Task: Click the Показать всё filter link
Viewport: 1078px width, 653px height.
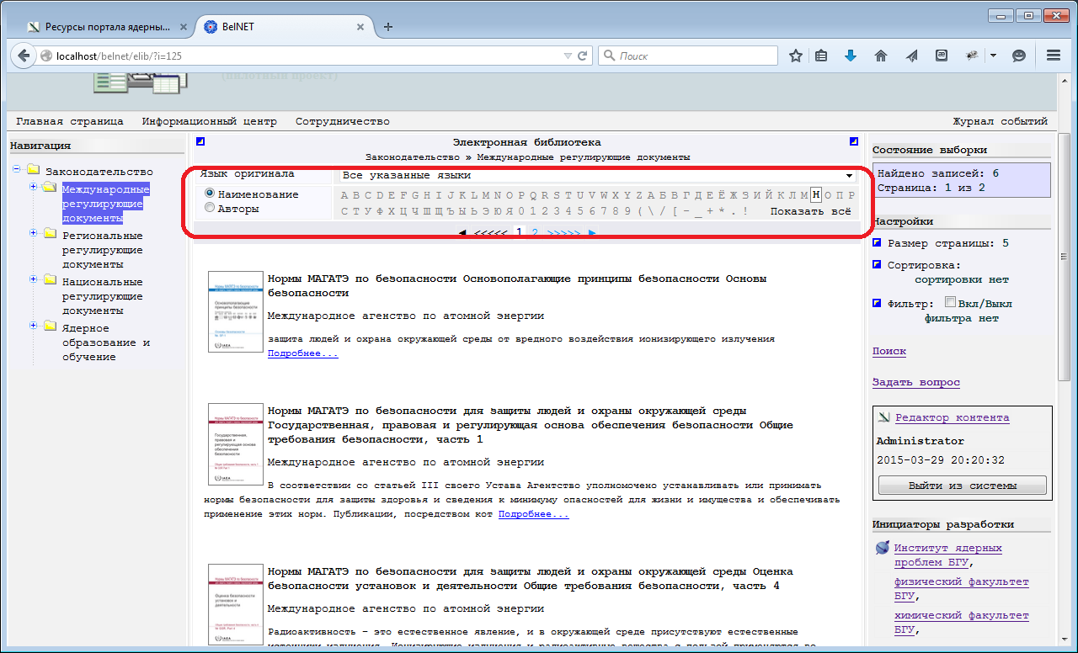Action: pos(810,211)
